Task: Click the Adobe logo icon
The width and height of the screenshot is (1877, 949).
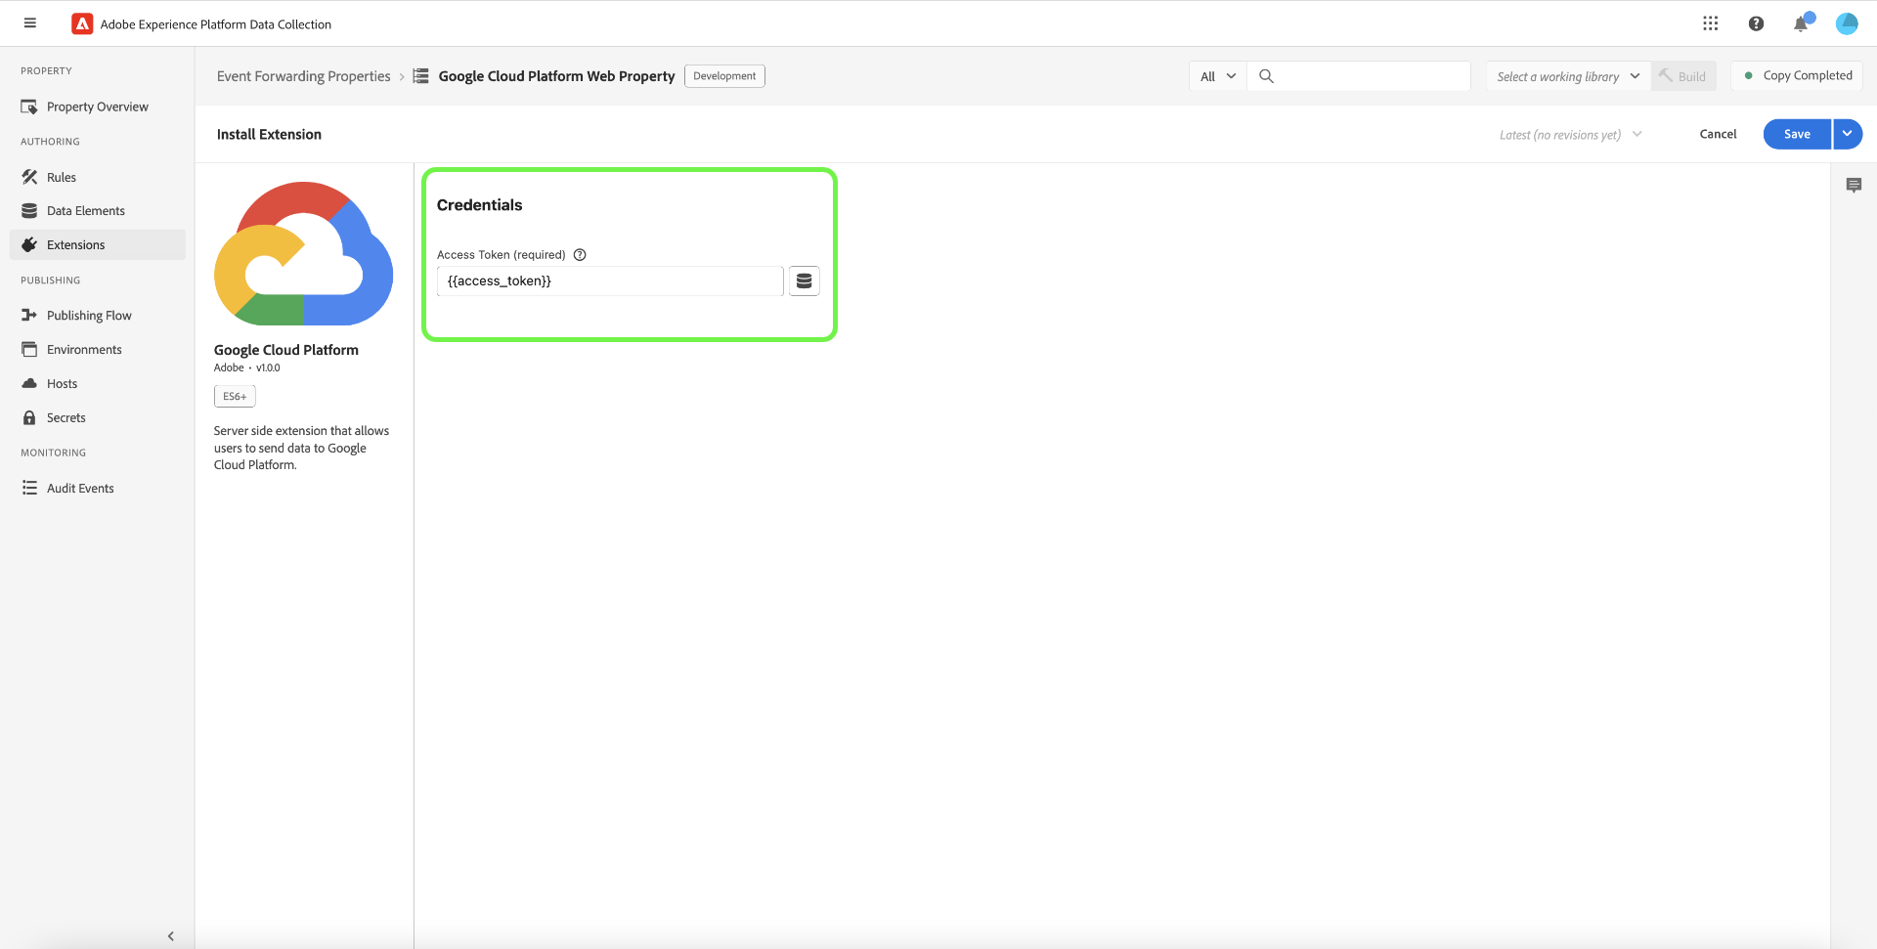Action: pyautogui.click(x=82, y=23)
